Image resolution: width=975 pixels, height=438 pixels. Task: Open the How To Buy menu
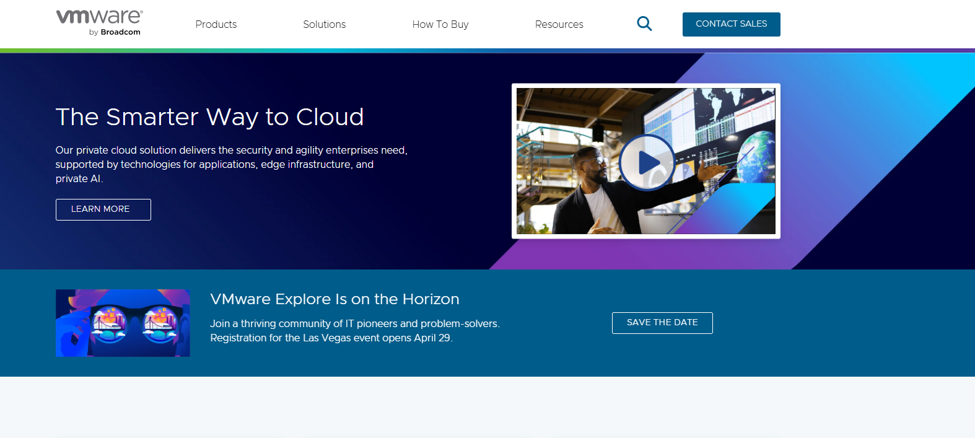tap(440, 24)
